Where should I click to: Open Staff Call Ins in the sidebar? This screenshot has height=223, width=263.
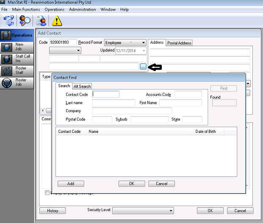coord(17,59)
